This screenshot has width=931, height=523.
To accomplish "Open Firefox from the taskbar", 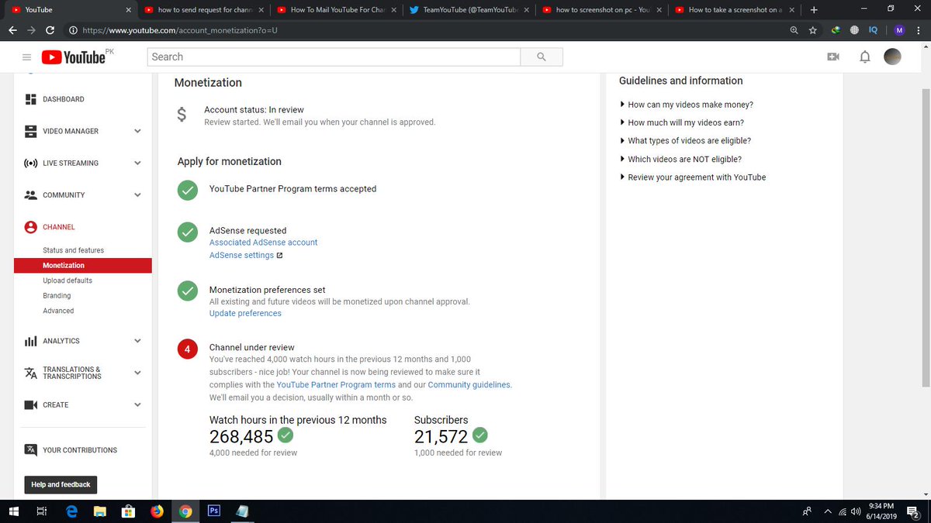I will 156,511.
